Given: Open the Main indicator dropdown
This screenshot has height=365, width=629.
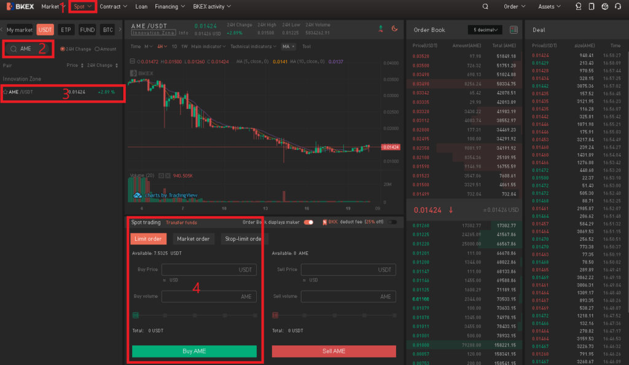Looking at the screenshot, I should (209, 47).
